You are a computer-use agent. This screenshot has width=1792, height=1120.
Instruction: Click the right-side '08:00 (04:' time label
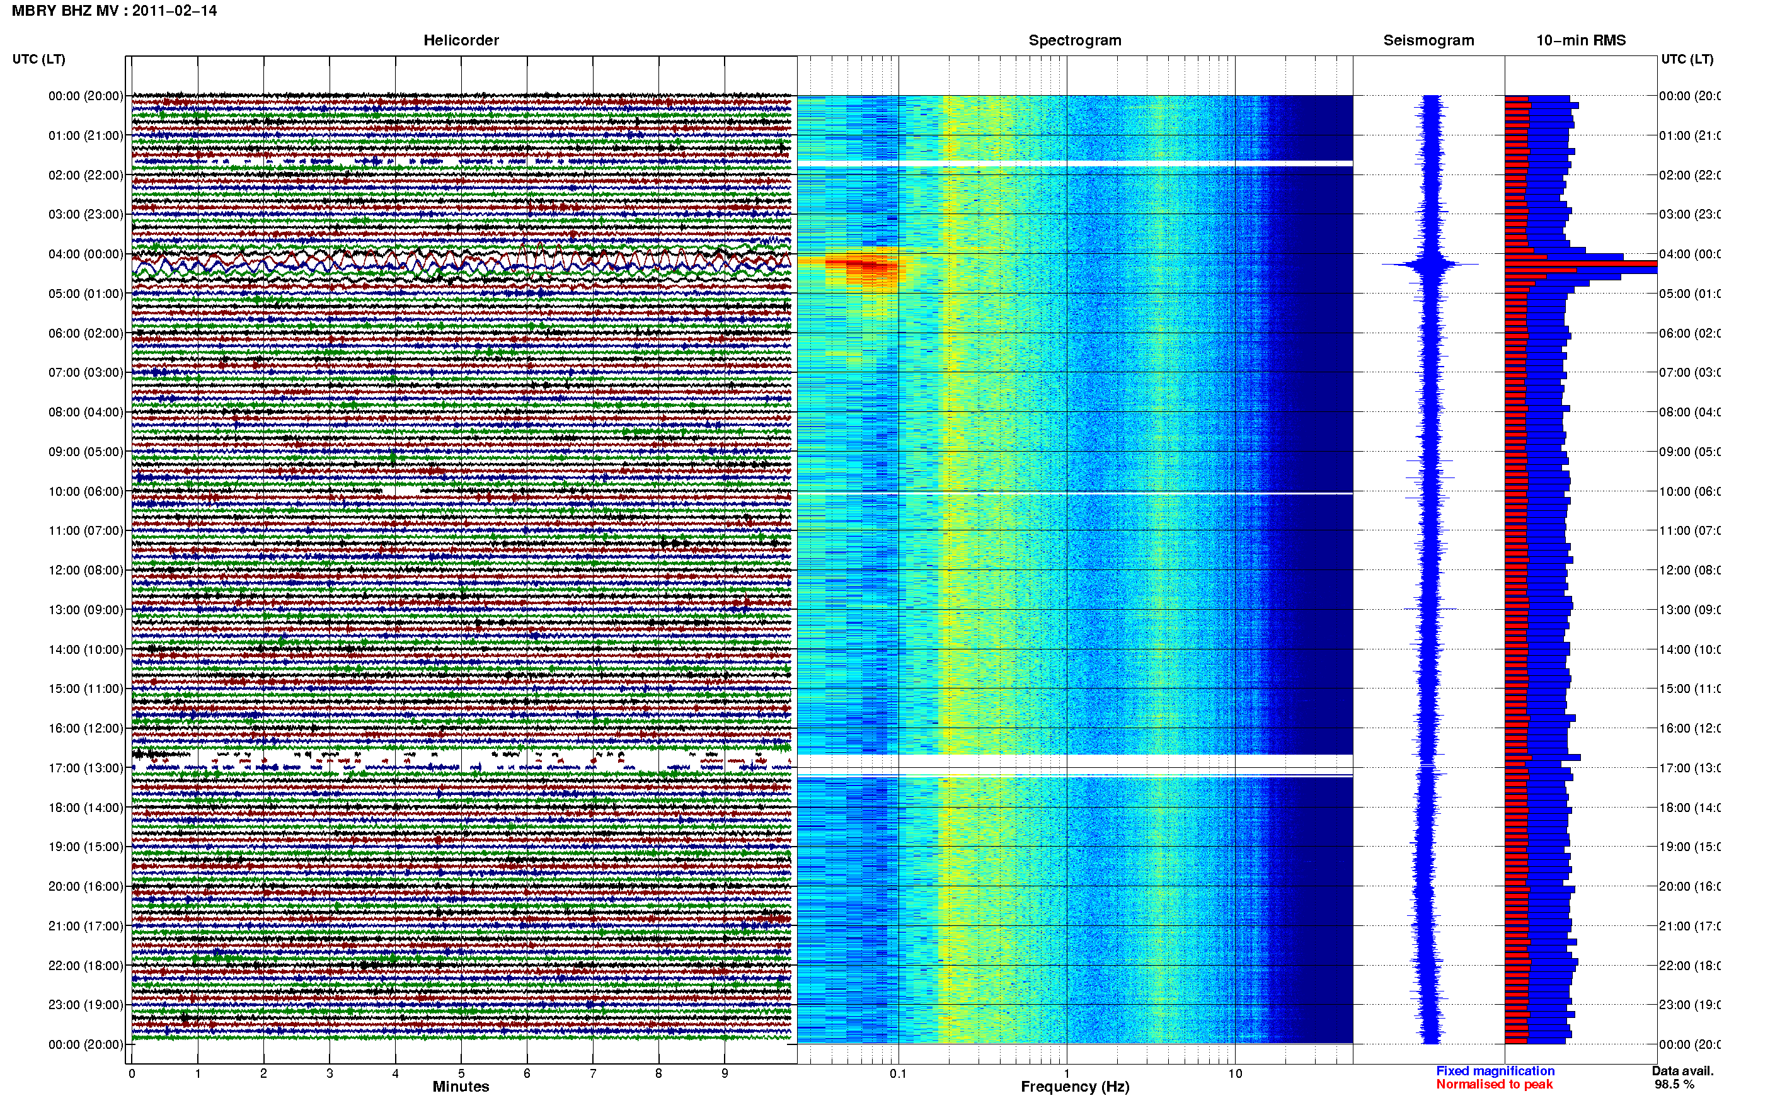[x=1690, y=413]
